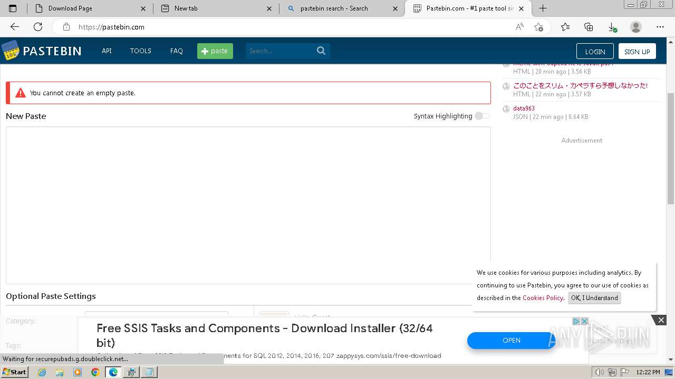Open the Japanese-titled paste link

pos(580,85)
